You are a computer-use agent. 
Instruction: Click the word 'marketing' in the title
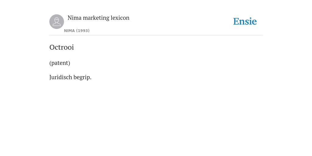pos(96,18)
